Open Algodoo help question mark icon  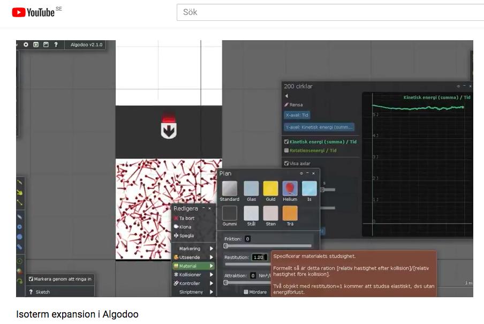coord(56,44)
